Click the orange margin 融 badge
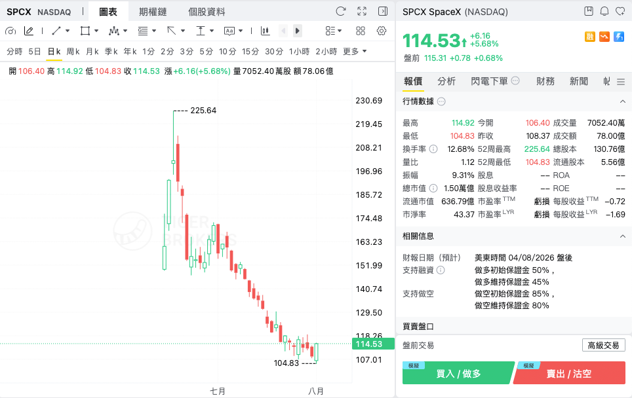This screenshot has height=398, width=632. (590, 37)
